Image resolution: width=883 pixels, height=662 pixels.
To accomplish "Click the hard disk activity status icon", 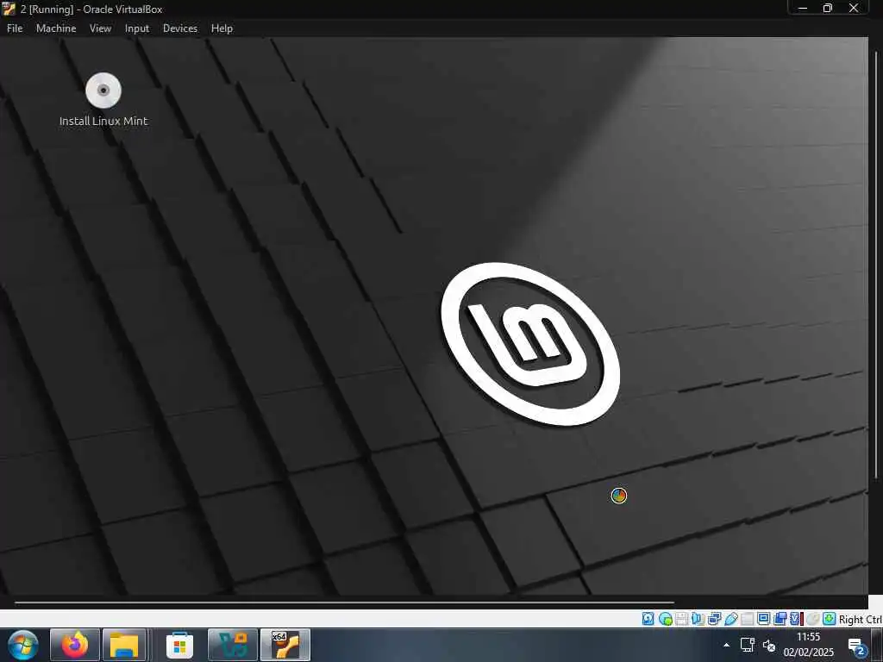I will [648, 619].
